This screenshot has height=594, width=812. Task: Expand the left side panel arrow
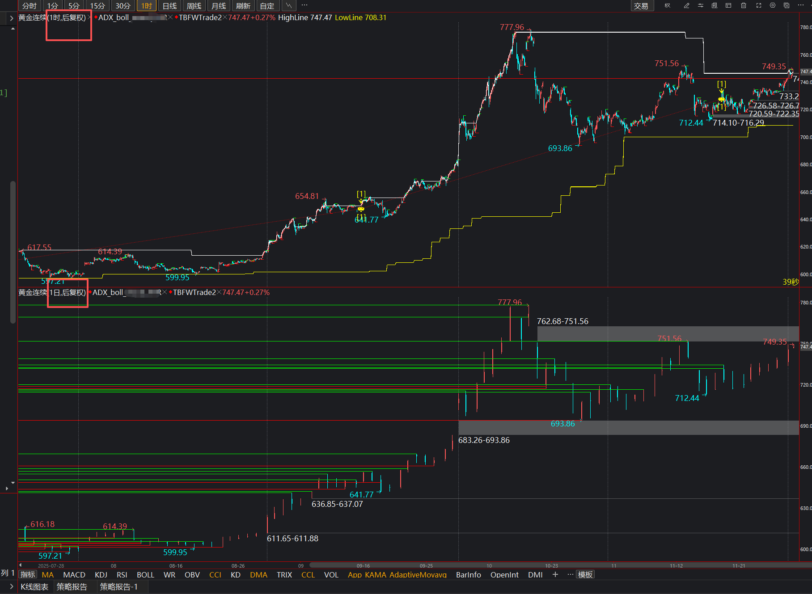(11, 18)
